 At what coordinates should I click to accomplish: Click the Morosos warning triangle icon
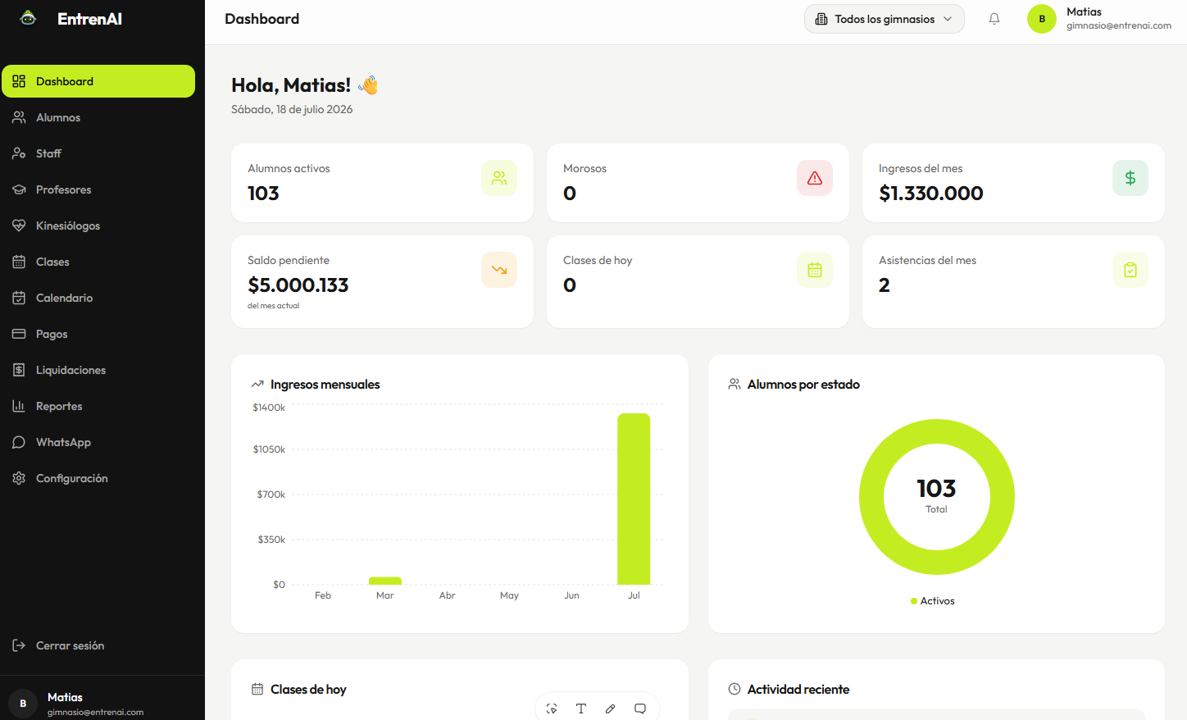click(815, 178)
